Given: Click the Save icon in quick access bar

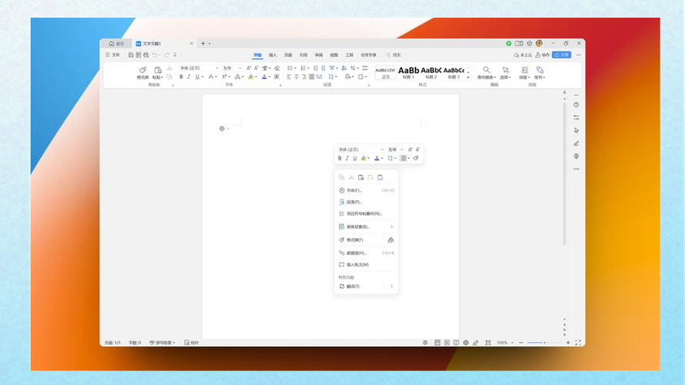Looking at the screenshot, I should tap(131, 55).
